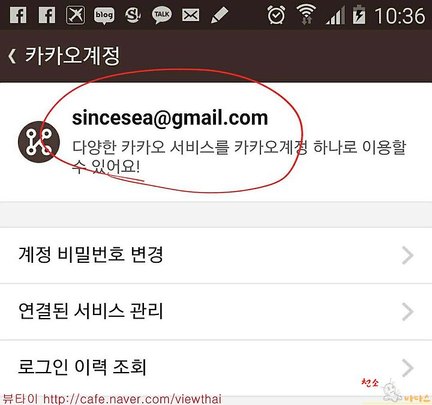
Task: Select the 계정 비밀번호 변경 menu item
Action: coord(216,256)
